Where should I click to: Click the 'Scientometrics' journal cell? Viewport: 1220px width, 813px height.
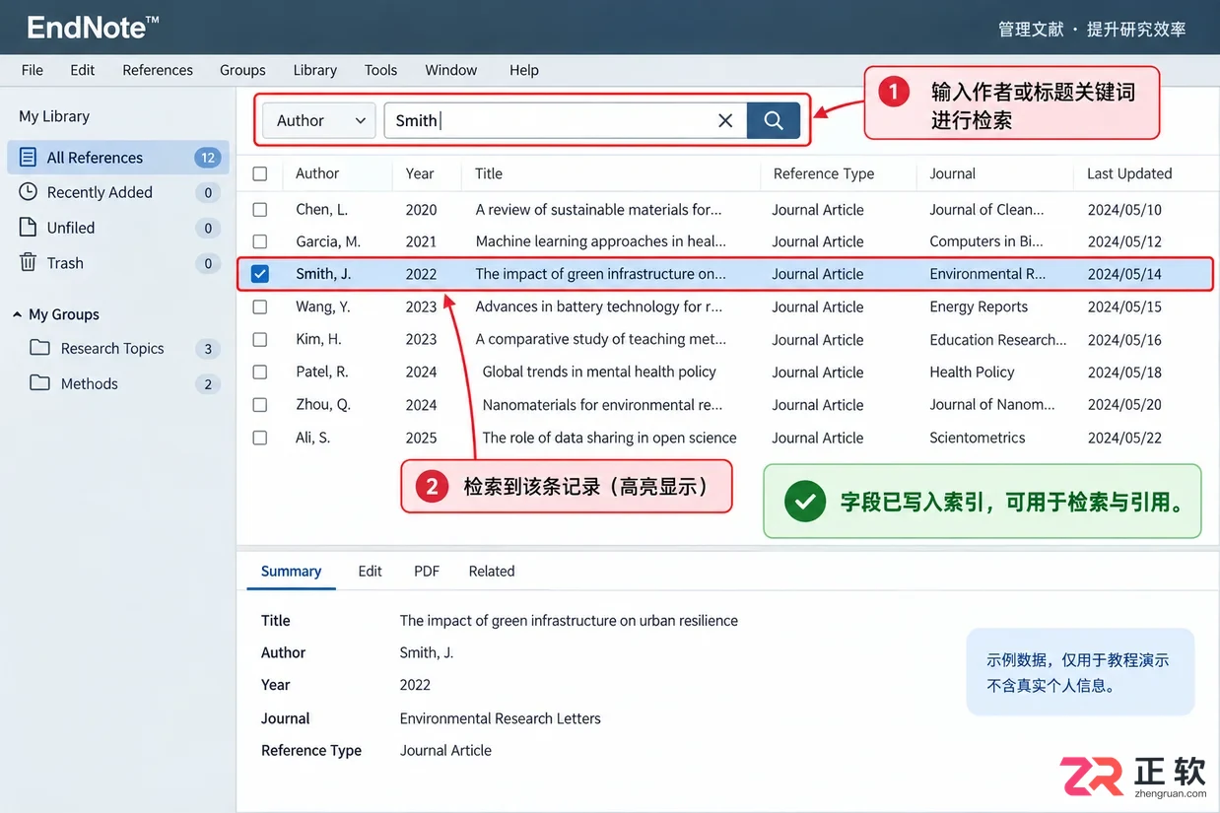(x=978, y=438)
